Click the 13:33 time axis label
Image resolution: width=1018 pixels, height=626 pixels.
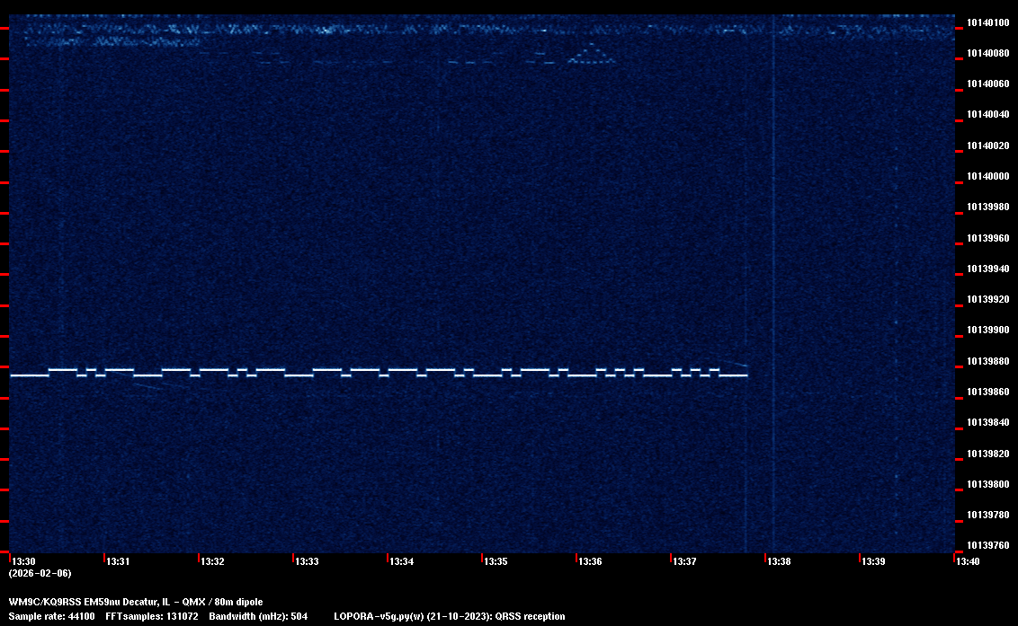tap(307, 561)
